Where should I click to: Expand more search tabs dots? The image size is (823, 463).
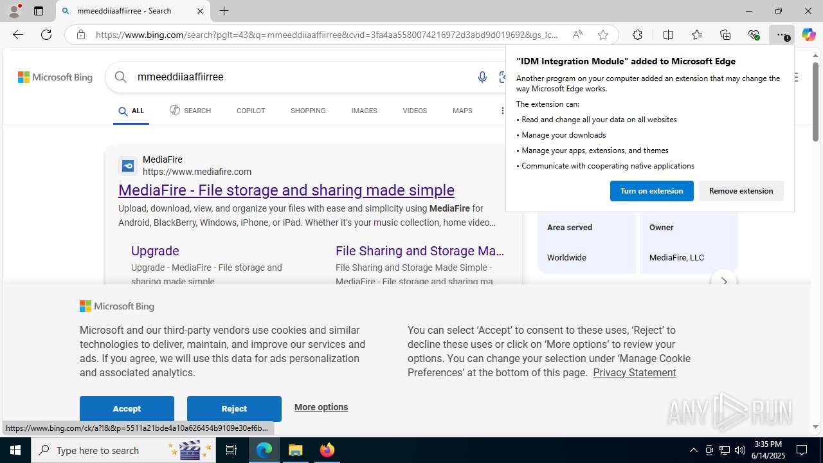(x=502, y=111)
